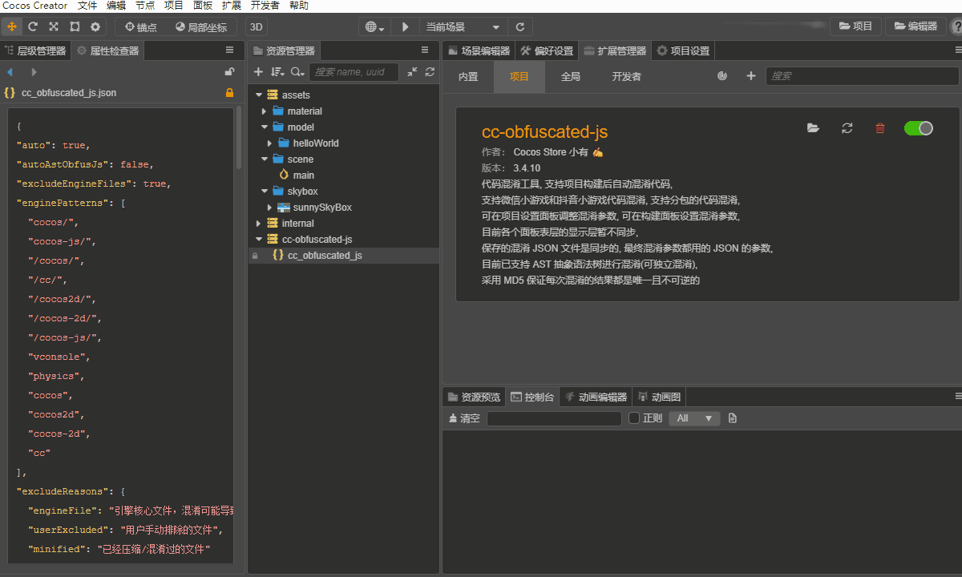Viewport: 962px width, 577px height.
Task: Collapse the scene folder
Action: click(x=265, y=159)
